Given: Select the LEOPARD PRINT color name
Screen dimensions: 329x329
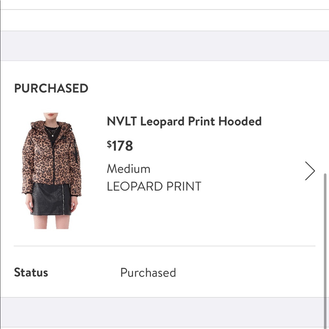Looking at the screenshot, I should tap(153, 186).
